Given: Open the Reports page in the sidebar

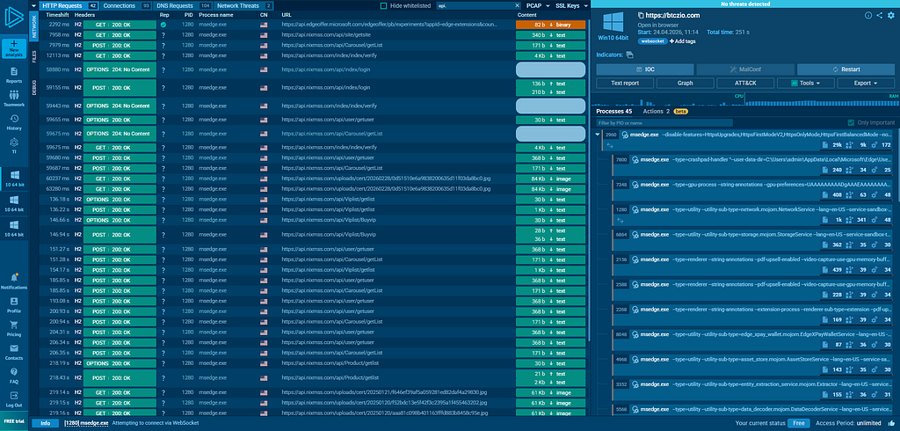Looking at the screenshot, I should pos(14,75).
